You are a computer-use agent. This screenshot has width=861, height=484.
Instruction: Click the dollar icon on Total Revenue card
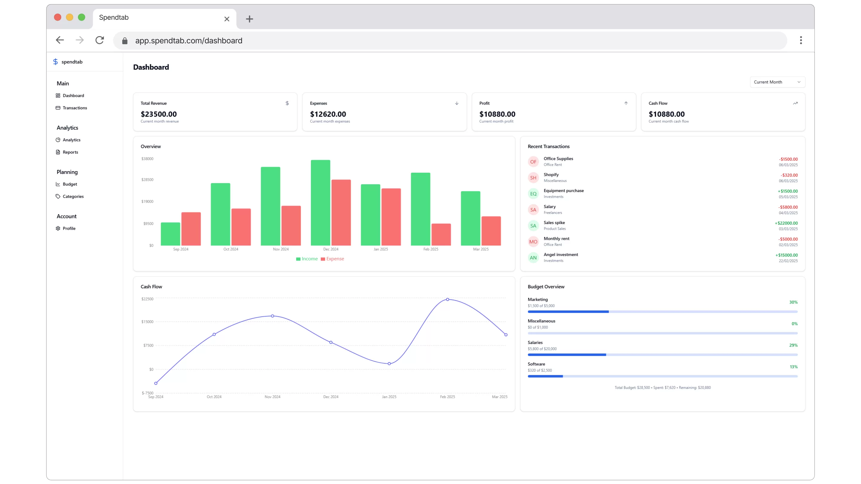pos(287,104)
